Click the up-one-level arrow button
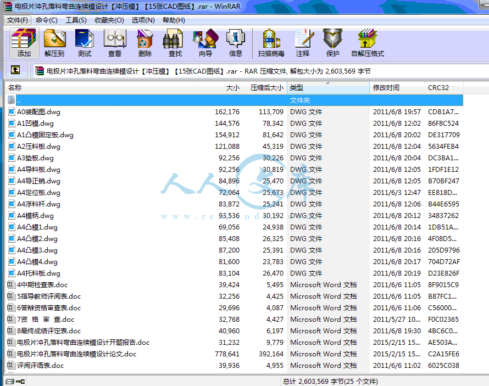 coord(15,70)
